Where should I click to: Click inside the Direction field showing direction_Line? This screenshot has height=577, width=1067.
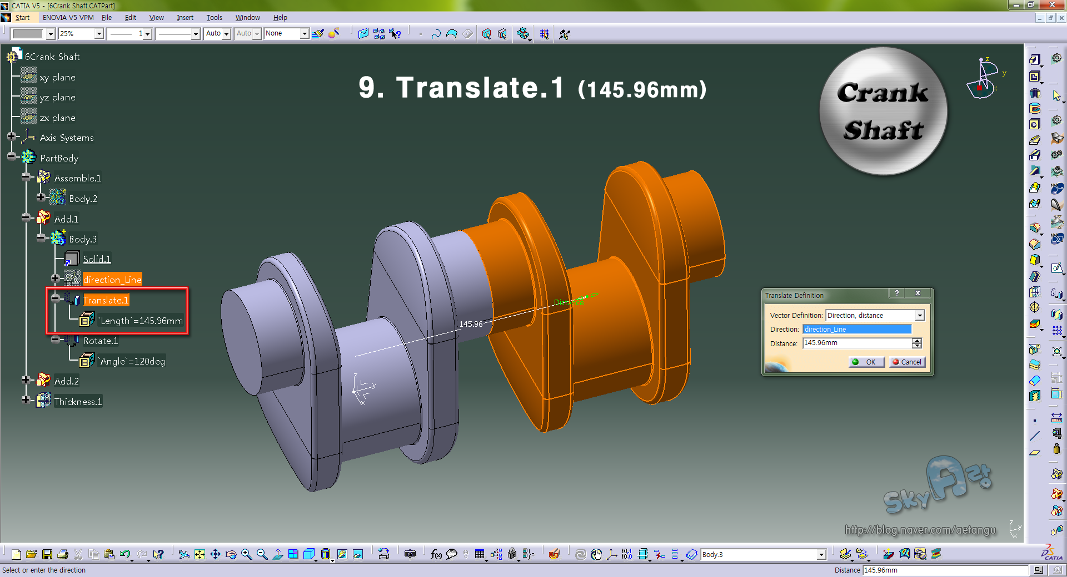coord(856,329)
